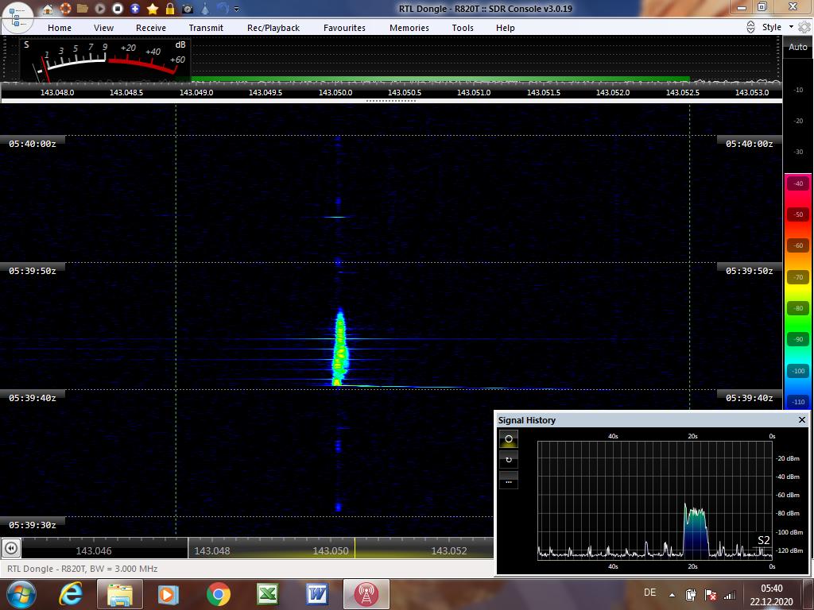This screenshot has width=814, height=610.
Task: Click the 143.052.0 label on frequency scale
Action: pos(613,92)
